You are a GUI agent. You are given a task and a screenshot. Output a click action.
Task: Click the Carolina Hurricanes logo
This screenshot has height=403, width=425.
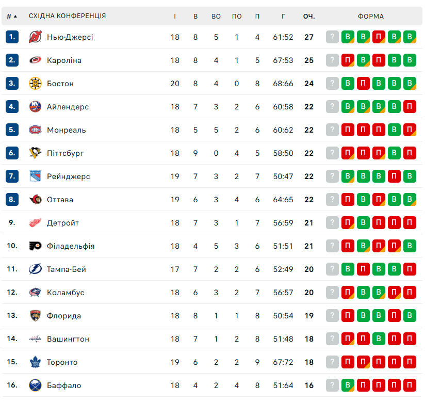[x=35, y=60]
